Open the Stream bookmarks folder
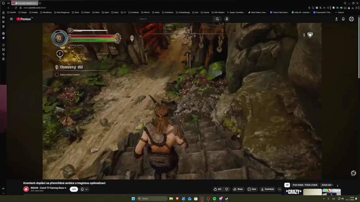The width and height of the screenshot is (360, 202). [x=85, y=12]
